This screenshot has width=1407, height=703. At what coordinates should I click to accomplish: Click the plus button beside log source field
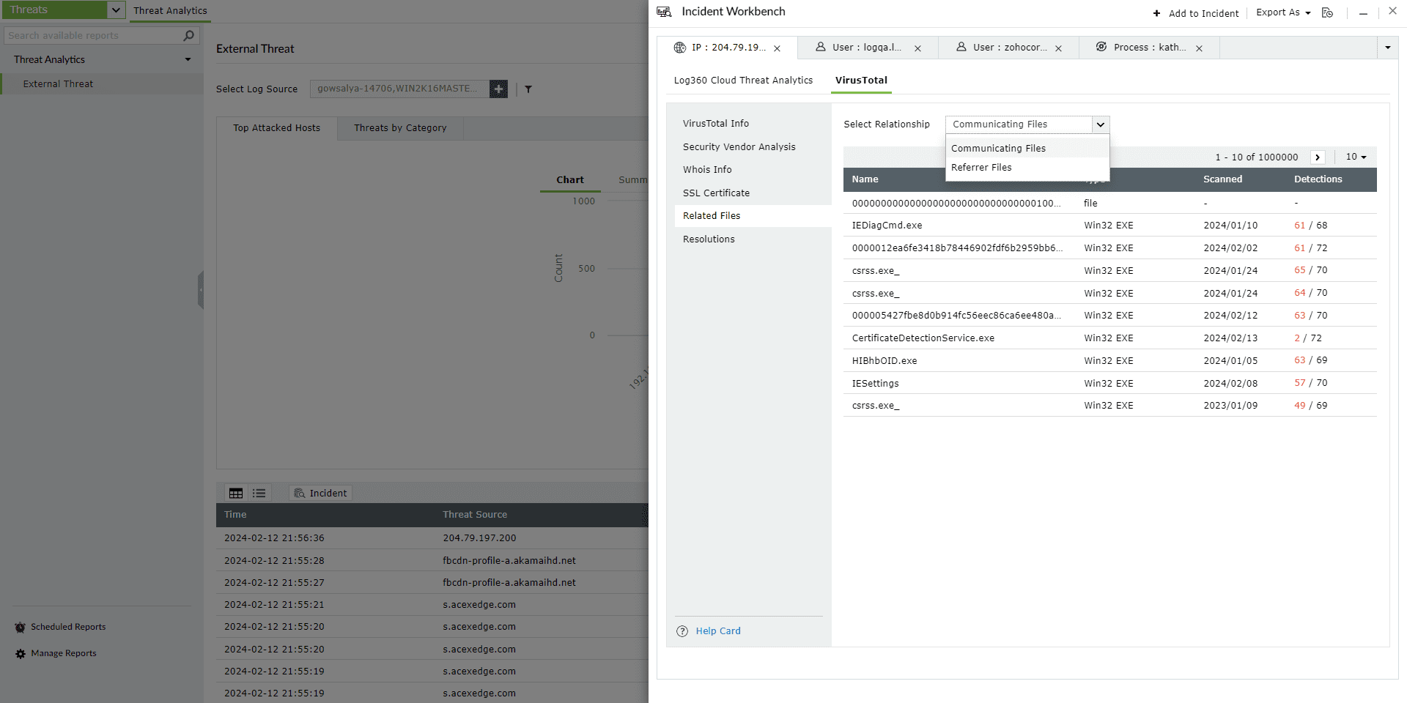(498, 89)
